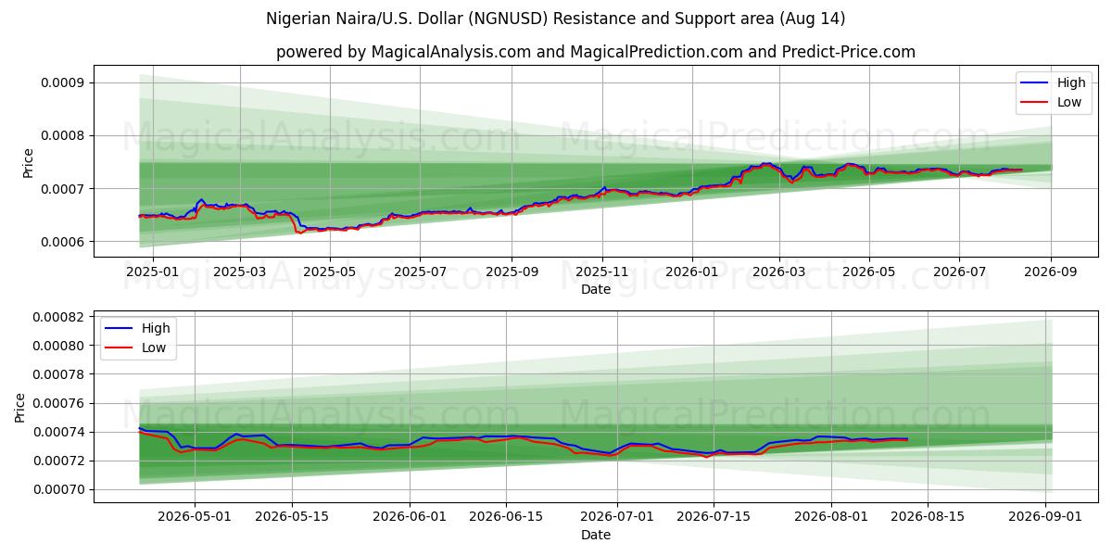Image resolution: width=1112 pixels, height=556 pixels.
Task: Click the 0.00070 y-axis tick label
Action: pos(58,489)
